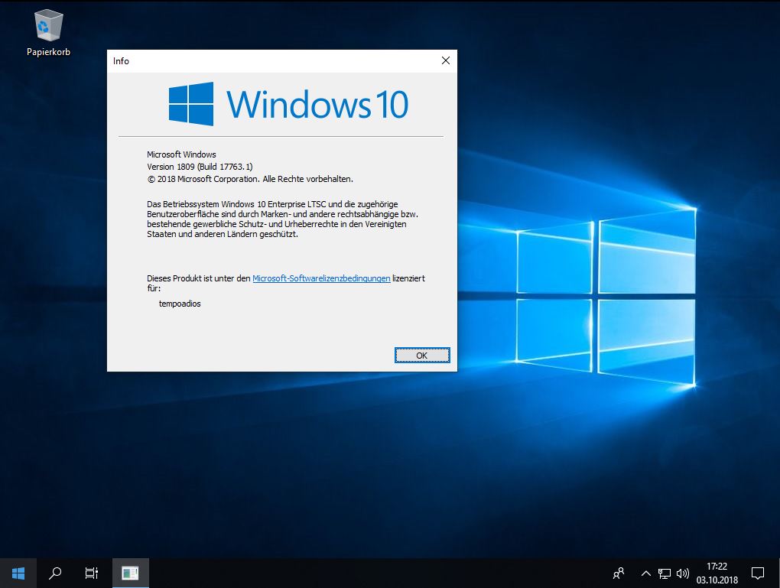
Task: Click the OK button in Info dialog
Action: click(x=422, y=356)
